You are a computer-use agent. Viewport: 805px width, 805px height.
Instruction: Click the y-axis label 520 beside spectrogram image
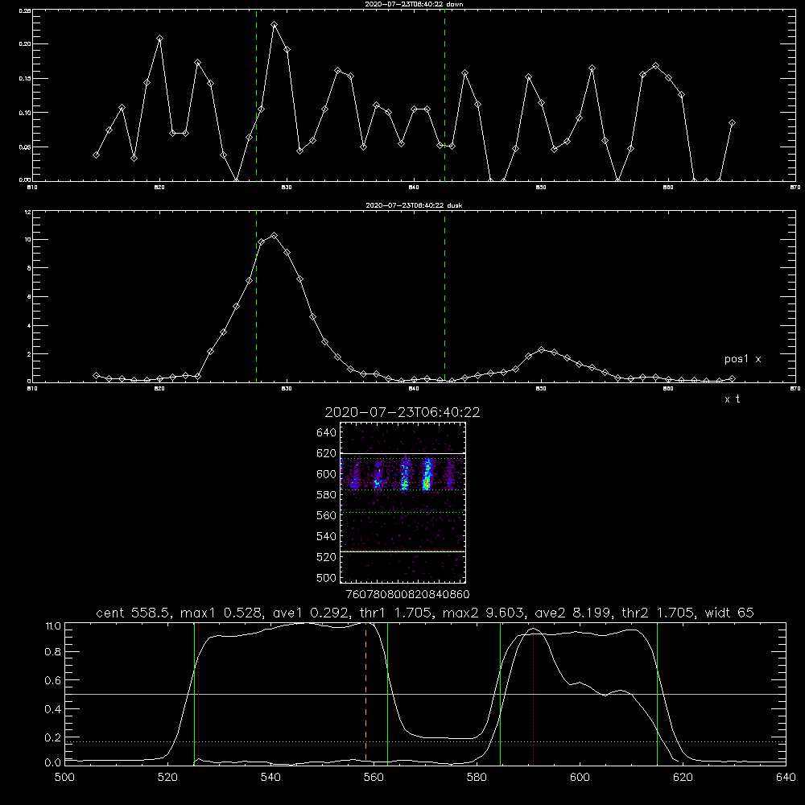coord(327,557)
